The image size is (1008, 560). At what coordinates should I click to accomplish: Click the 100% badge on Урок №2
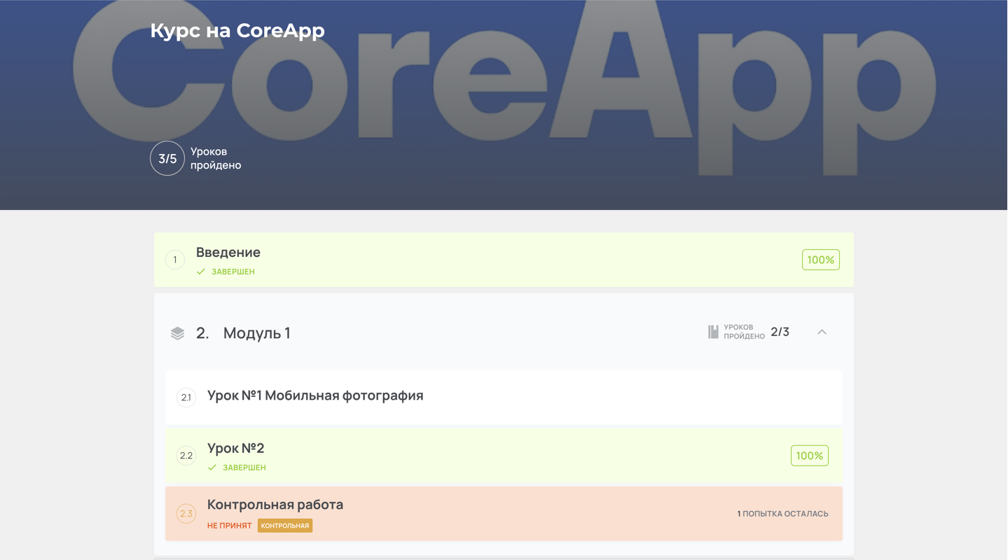coord(810,456)
